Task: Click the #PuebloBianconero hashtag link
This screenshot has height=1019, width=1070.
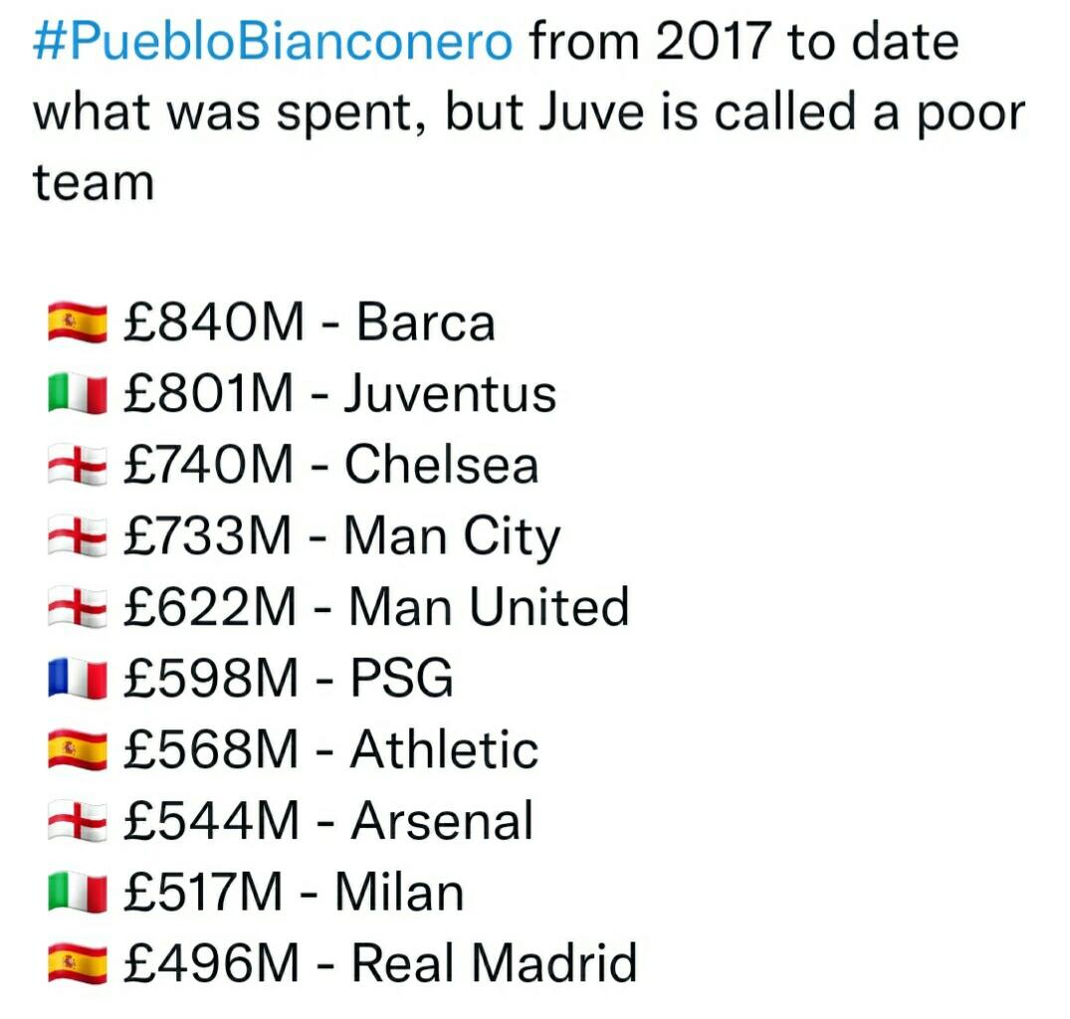Action: 274,43
